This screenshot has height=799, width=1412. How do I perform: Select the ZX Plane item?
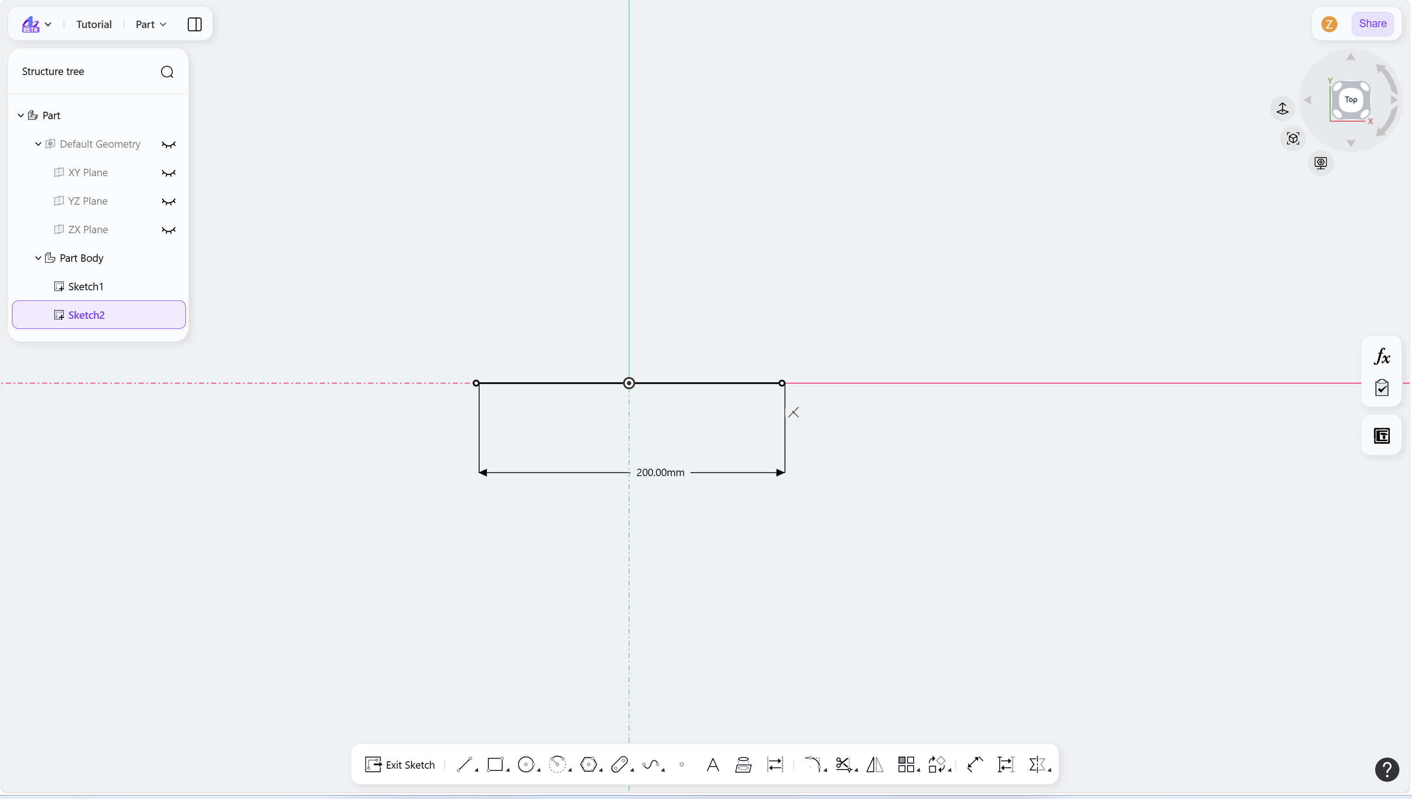(88, 230)
